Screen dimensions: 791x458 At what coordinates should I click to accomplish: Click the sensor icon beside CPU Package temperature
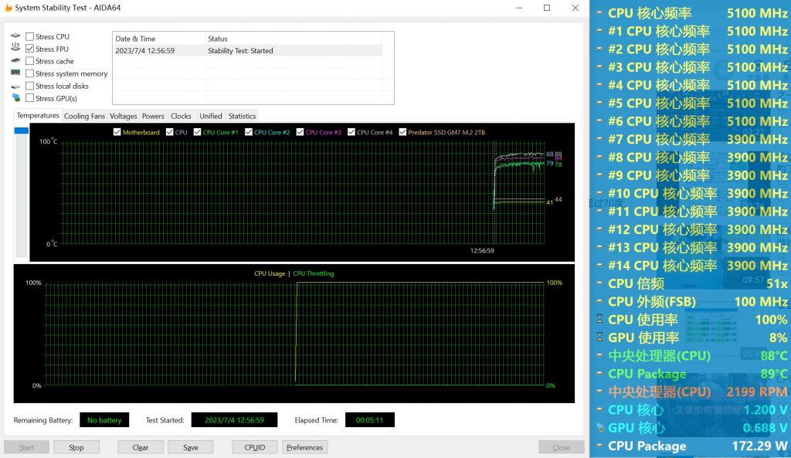(599, 374)
